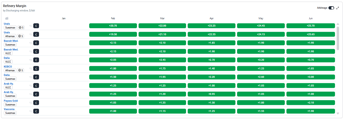Viewport: 344px width, 119px height.
Task: Click the swap arrows icon in Payara Gold row
Action: pos(31,103)
